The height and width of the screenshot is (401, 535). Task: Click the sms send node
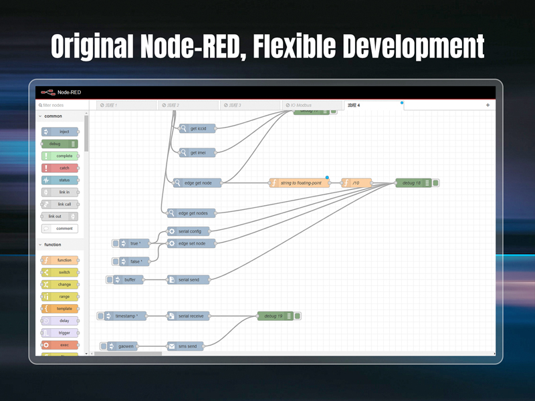pyautogui.click(x=185, y=346)
